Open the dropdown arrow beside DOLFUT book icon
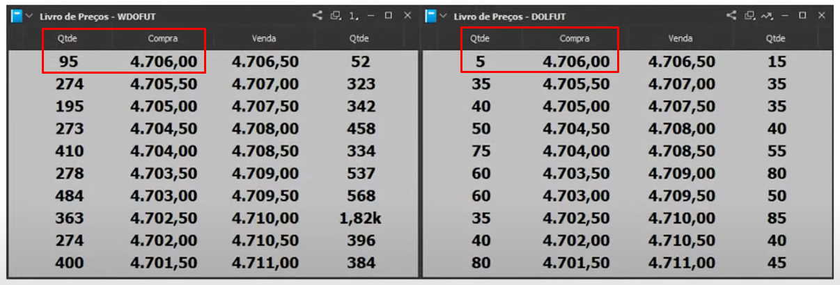The height and width of the screenshot is (285, 840). click(x=443, y=15)
